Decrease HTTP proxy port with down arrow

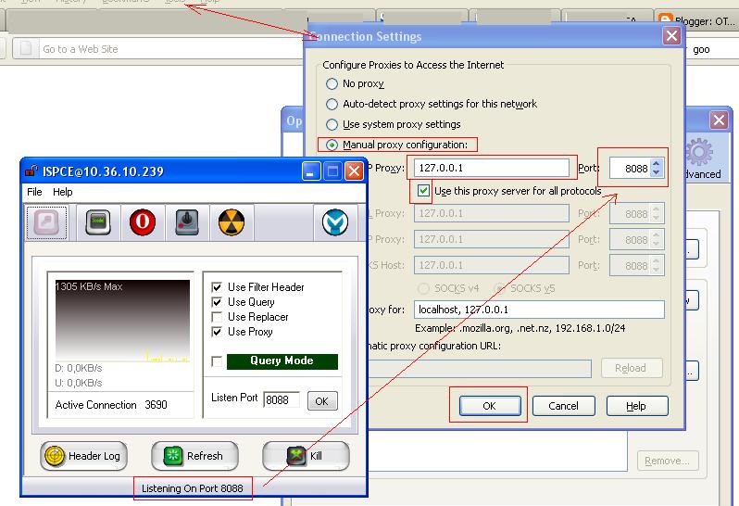coord(656,172)
